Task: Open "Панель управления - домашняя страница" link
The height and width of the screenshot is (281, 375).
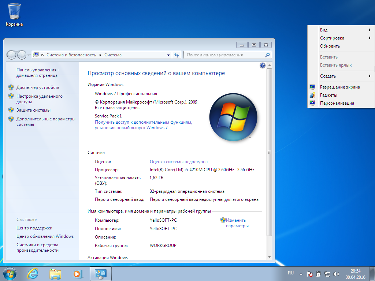Action: coord(38,73)
